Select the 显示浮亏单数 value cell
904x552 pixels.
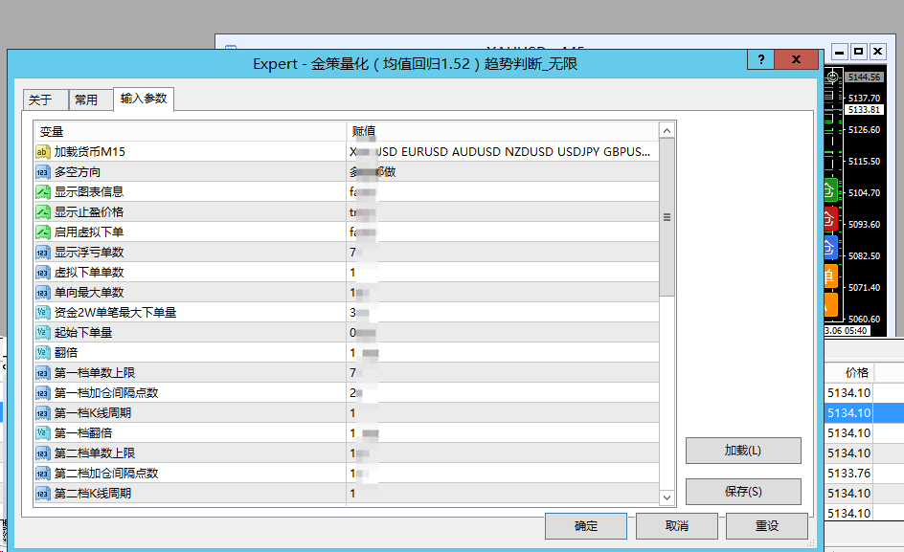pyautogui.click(x=503, y=253)
